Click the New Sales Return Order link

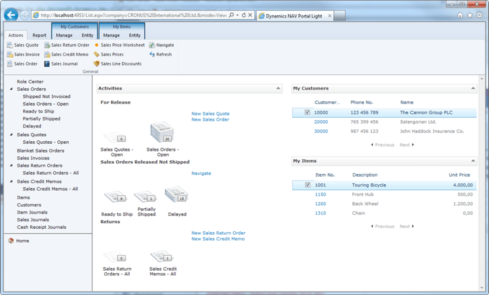coord(218,233)
